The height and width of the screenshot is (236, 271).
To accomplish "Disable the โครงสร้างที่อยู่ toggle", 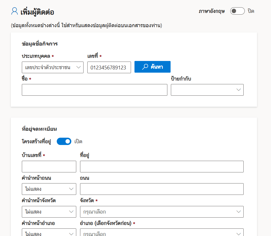I will click(x=64, y=141).
